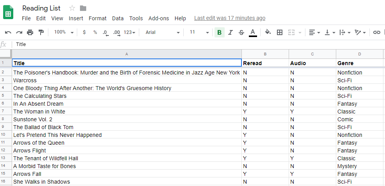The width and height of the screenshot is (385, 186).
Task: Click the Reread header cell
Action: tap(265, 63)
